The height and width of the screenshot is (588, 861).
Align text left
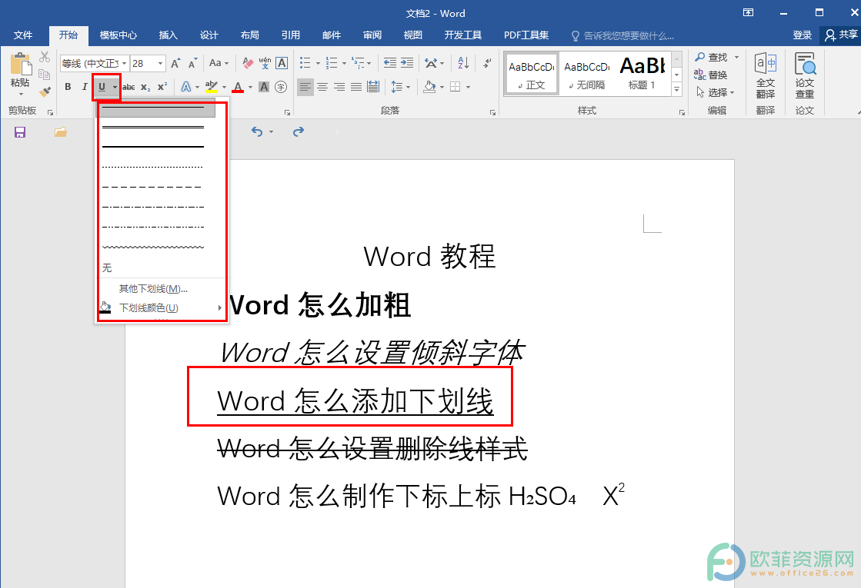click(x=305, y=87)
